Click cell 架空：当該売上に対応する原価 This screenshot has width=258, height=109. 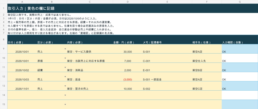pos(90,58)
